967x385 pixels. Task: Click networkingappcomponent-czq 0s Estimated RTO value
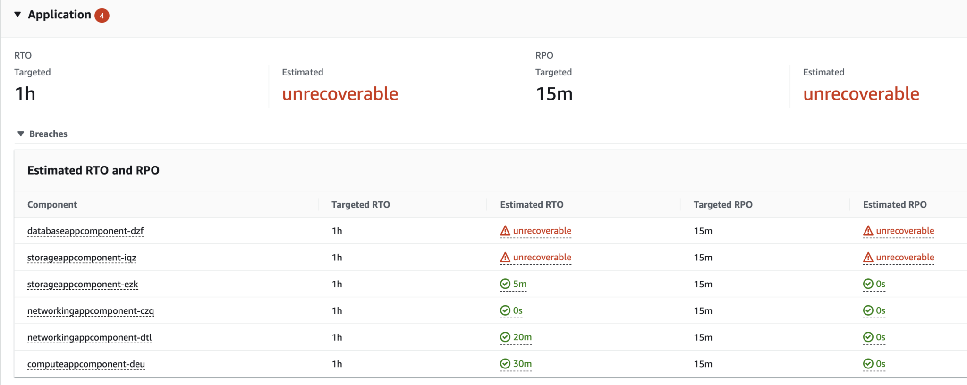[517, 310]
